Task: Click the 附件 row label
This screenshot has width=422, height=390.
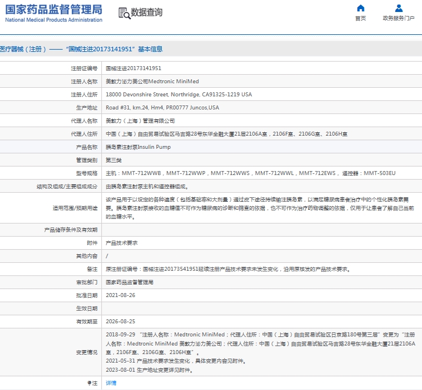Action: click(x=92, y=243)
